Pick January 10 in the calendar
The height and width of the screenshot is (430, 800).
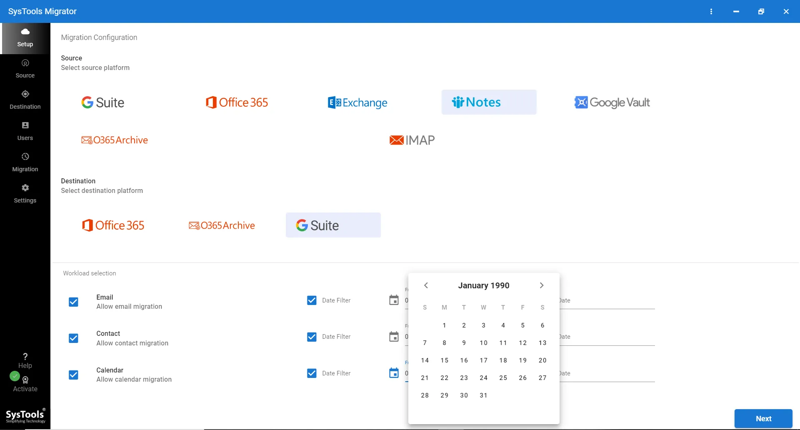(484, 343)
